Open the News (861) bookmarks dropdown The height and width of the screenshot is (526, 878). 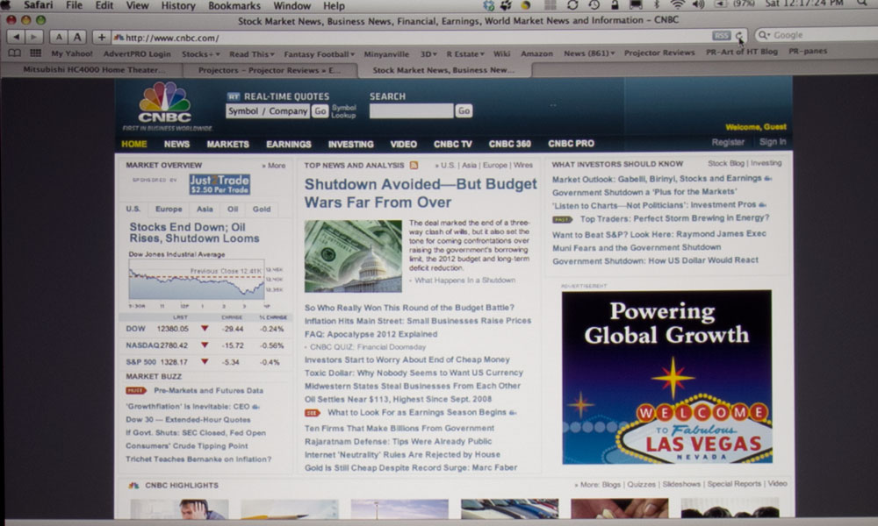(x=589, y=53)
